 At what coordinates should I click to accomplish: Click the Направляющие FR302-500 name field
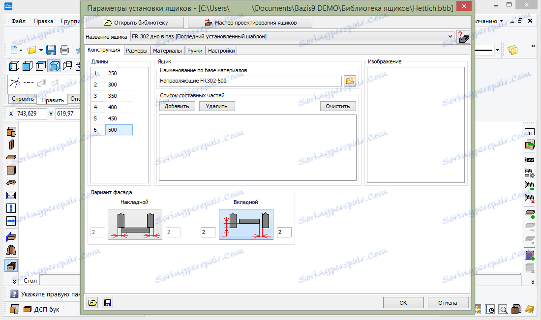[250, 81]
